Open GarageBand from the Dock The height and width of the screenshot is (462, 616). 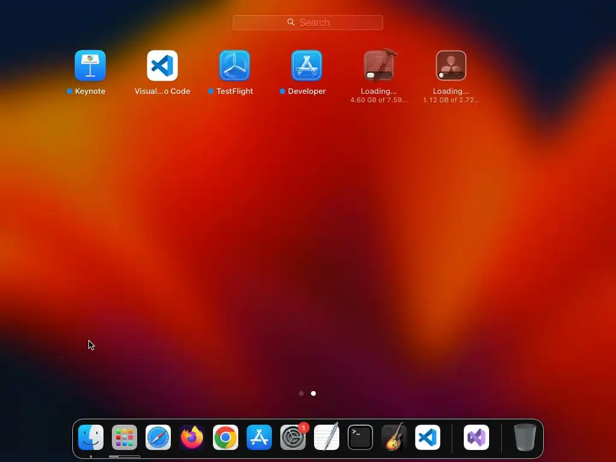[394, 437]
